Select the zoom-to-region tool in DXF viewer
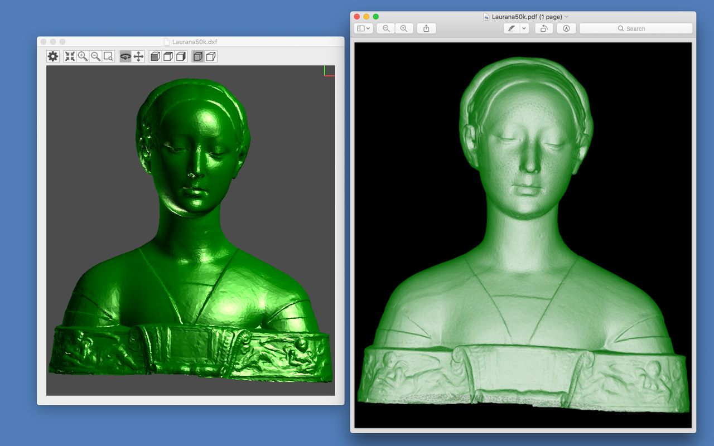Viewport: 714px width, 446px height. [x=109, y=56]
